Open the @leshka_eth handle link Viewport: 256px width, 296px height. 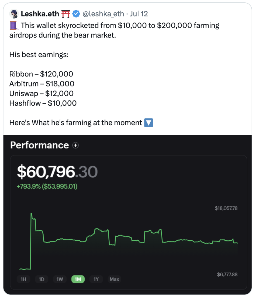pos(103,14)
